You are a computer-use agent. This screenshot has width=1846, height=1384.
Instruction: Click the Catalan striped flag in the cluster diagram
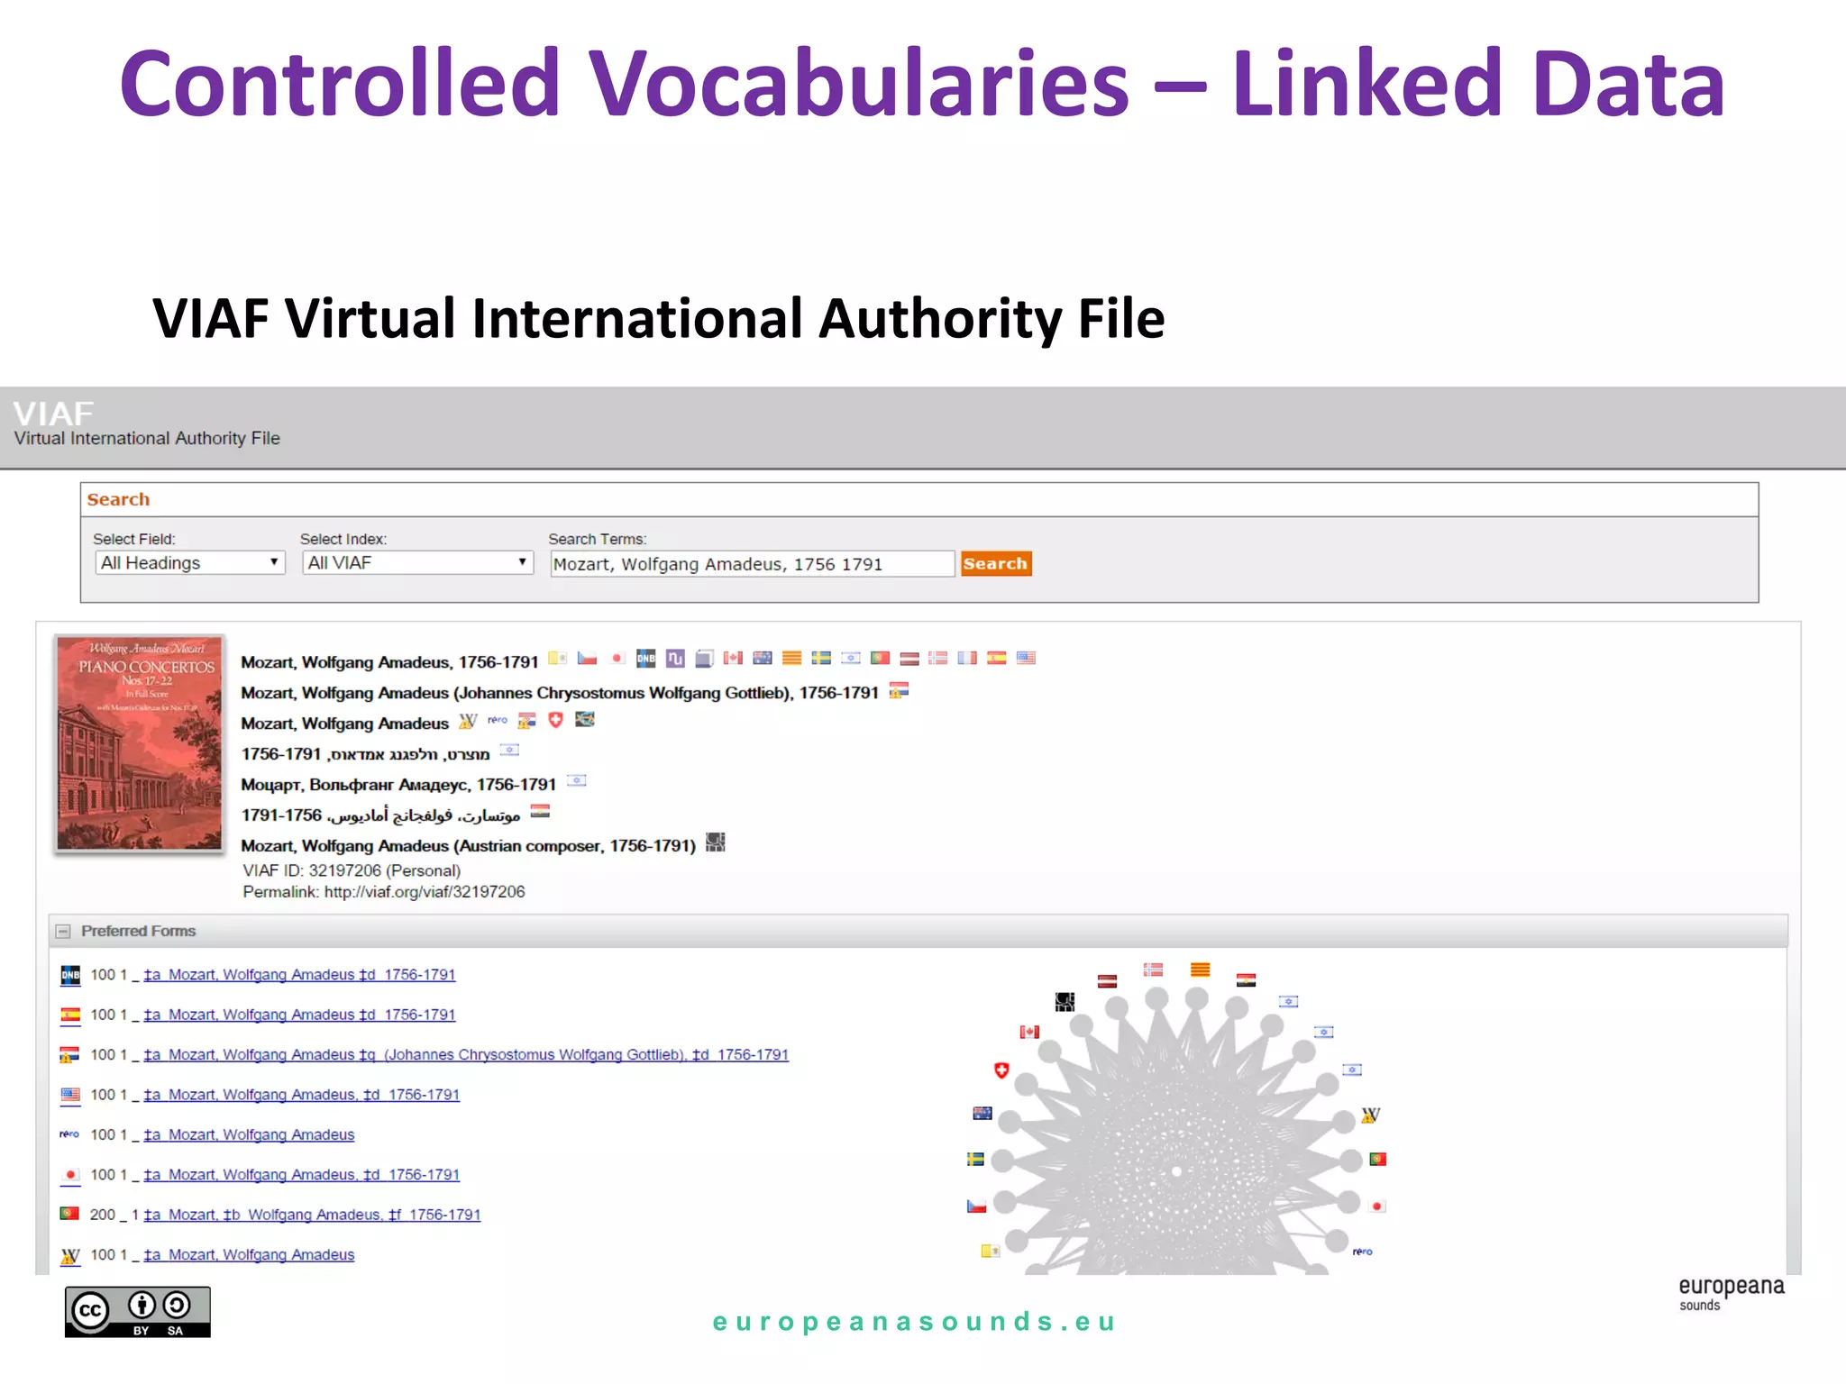[x=1200, y=970]
